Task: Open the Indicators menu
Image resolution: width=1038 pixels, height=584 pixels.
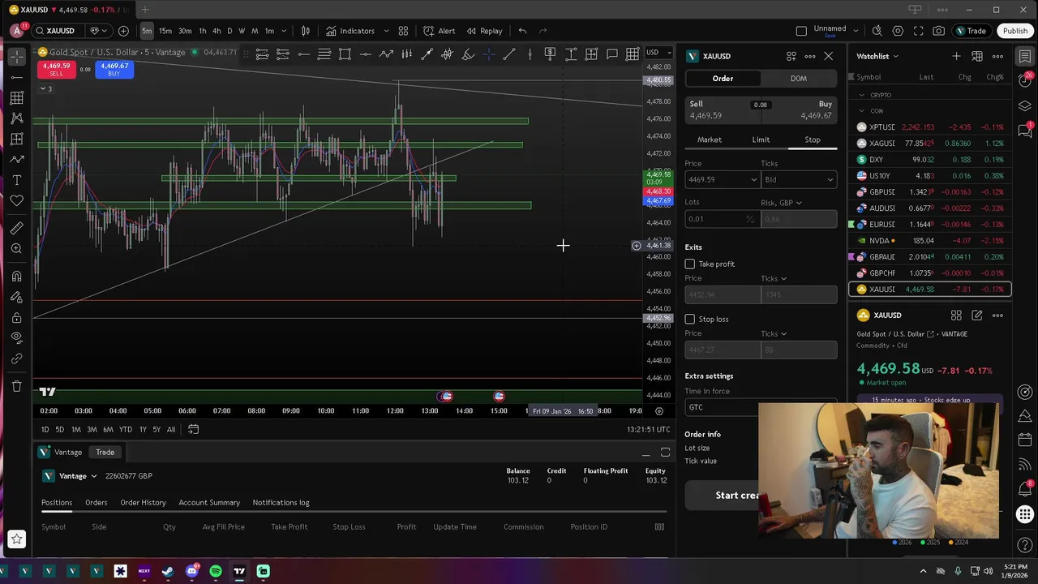Action: coord(350,31)
